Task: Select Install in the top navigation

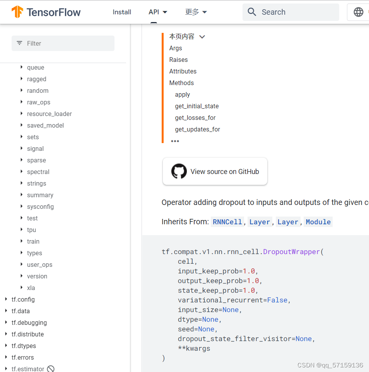Action: click(122, 12)
